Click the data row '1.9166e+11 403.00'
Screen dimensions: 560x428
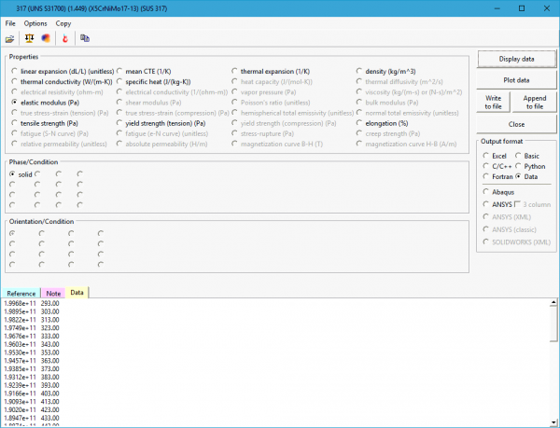[32, 393]
